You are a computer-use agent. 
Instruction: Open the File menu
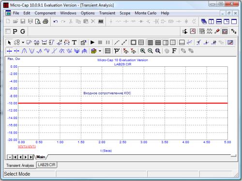[16, 13]
